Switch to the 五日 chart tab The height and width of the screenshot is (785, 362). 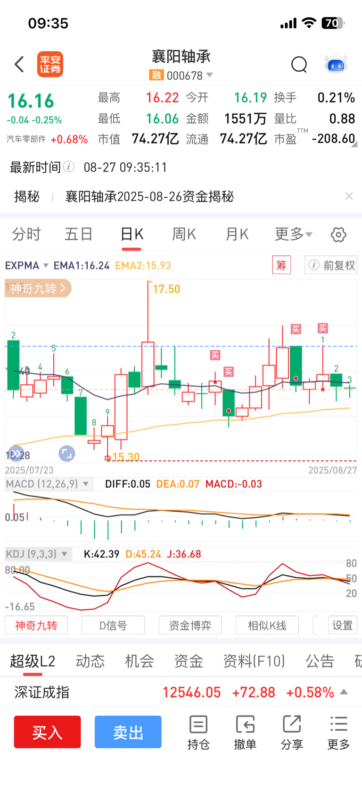(79, 234)
